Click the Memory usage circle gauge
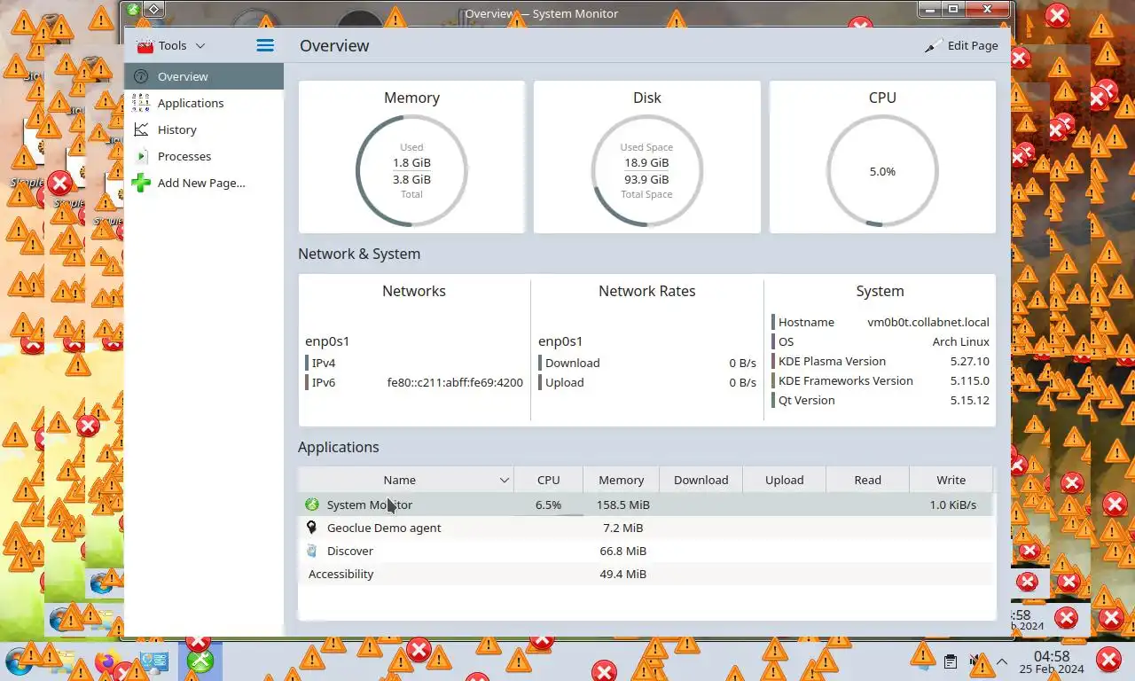This screenshot has width=1135, height=681. tap(411, 170)
